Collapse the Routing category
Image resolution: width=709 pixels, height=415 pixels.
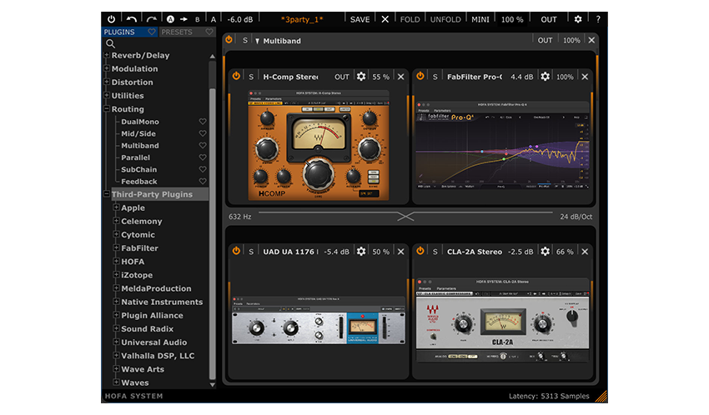(x=107, y=109)
